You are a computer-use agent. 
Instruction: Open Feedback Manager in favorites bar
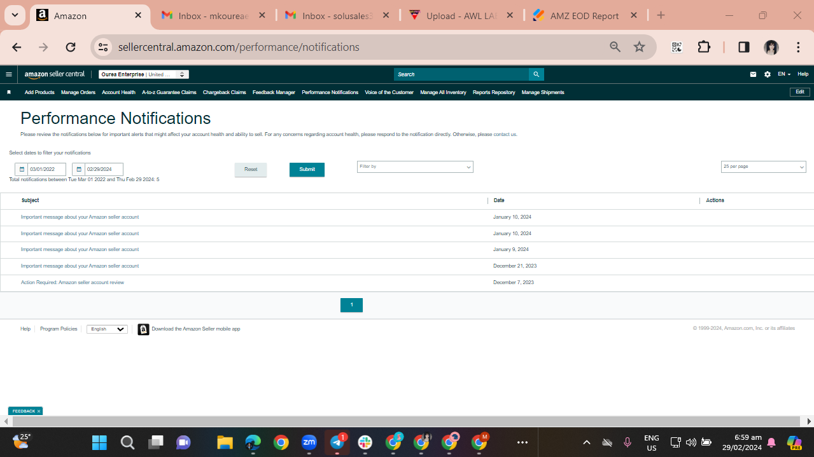[x=274, y=92]
